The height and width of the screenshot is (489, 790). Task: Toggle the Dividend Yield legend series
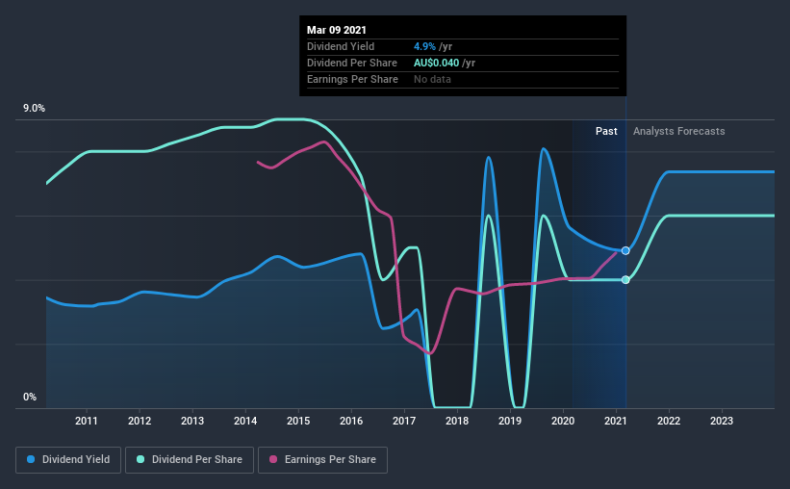coord(68,460)
